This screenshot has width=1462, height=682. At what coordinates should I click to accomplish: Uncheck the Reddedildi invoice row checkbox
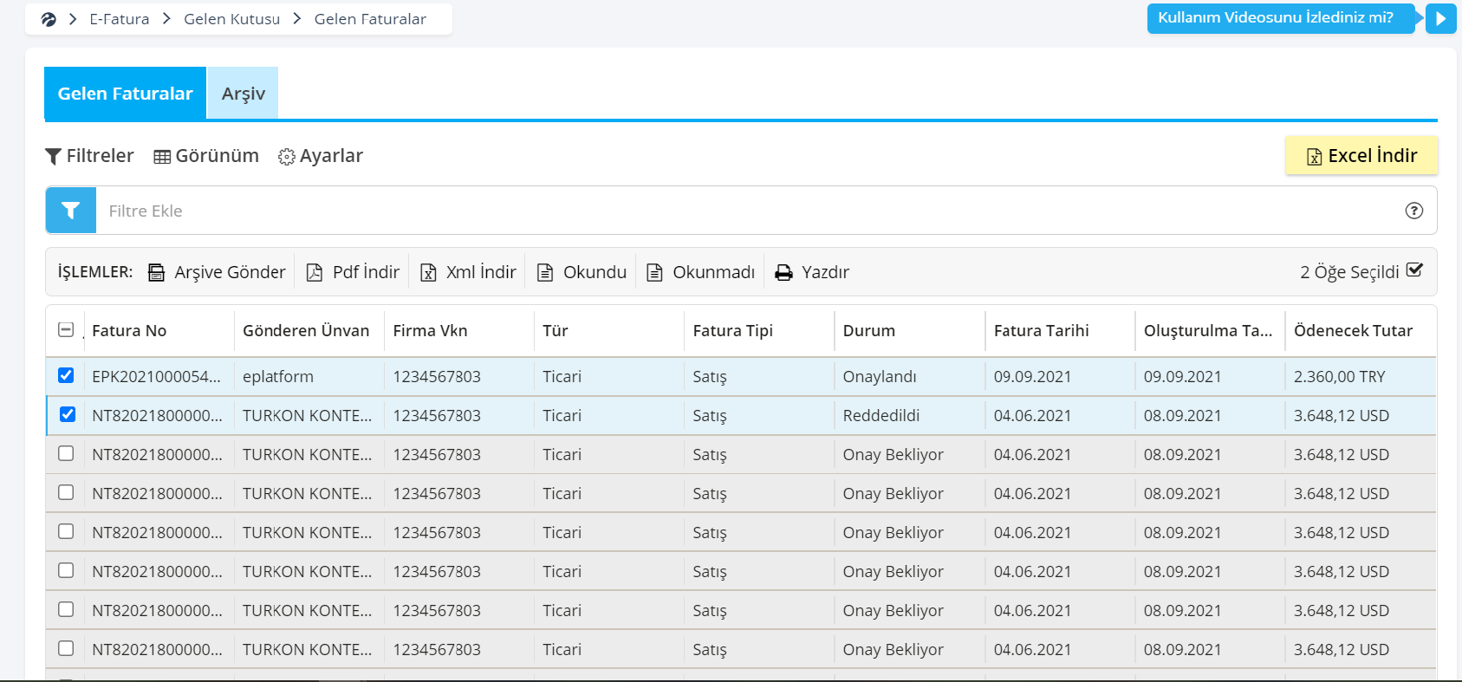click(x=68, y=414)
